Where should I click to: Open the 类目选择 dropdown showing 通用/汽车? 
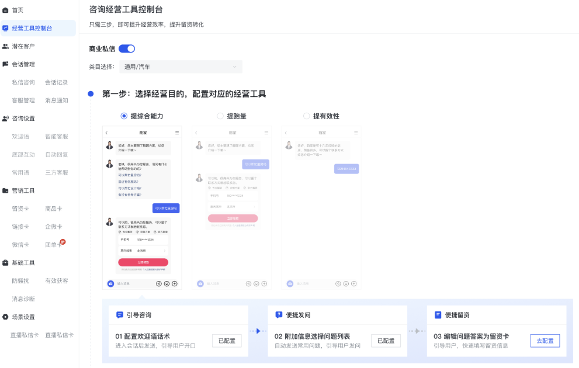(x=181, y=67)
